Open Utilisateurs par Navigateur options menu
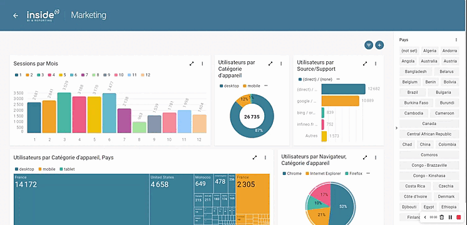Screen dimensions: 467x225 [x=376, y=157]
